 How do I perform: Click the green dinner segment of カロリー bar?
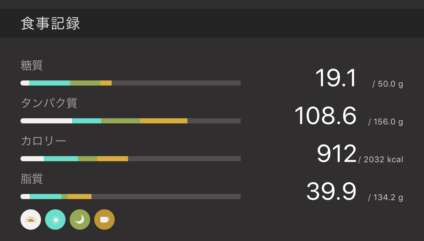pyautogui.click(x=87, y=159)
